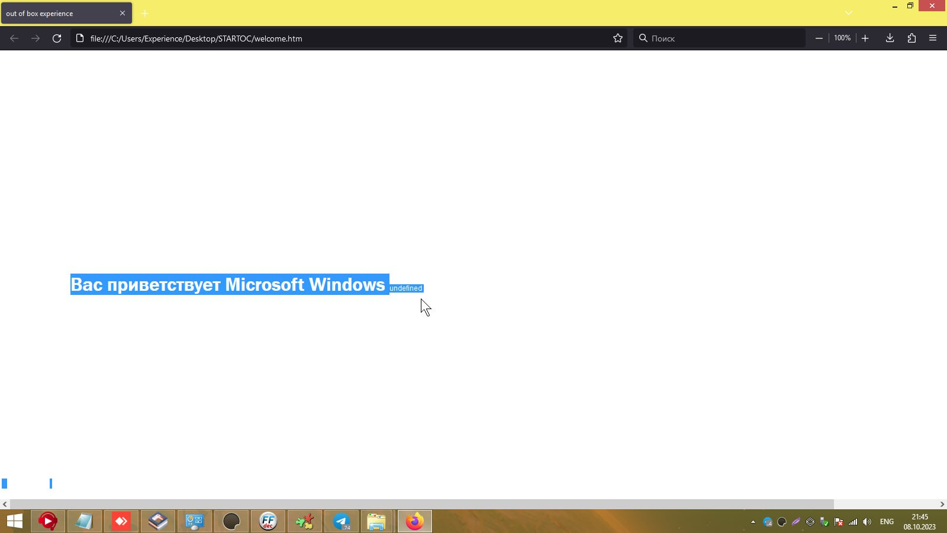Restore down the Firefox window
The width and height of the screenshot is (947, 533).
click(910, 6)
